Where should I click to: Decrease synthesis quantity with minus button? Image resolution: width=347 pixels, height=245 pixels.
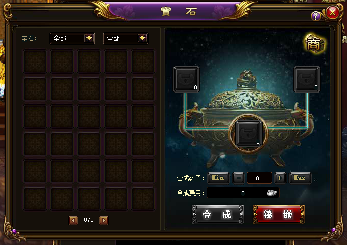(x=239, y=178)
